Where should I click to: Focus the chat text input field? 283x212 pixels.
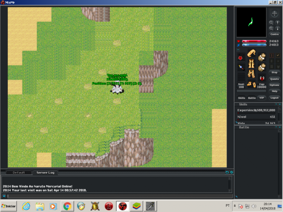120,196
